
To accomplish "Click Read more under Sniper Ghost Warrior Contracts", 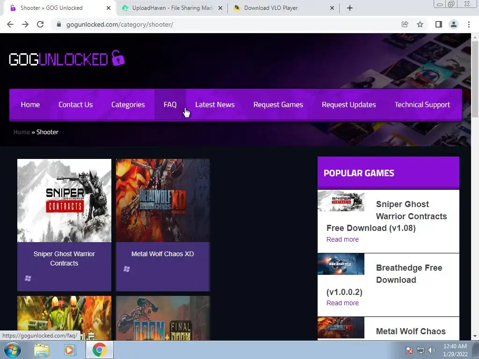I will pos(342,239).
